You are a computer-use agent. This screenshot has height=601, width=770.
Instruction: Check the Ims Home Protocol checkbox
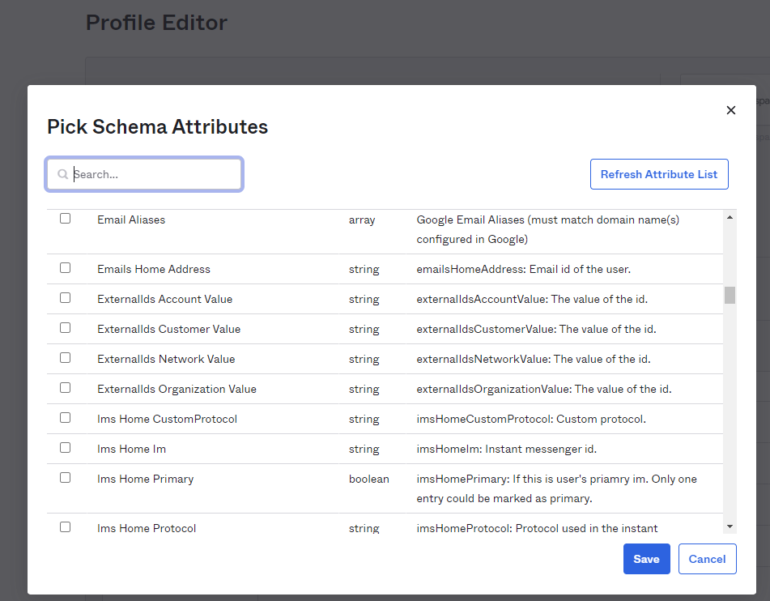pyautogui.click(x=65, y=526)
